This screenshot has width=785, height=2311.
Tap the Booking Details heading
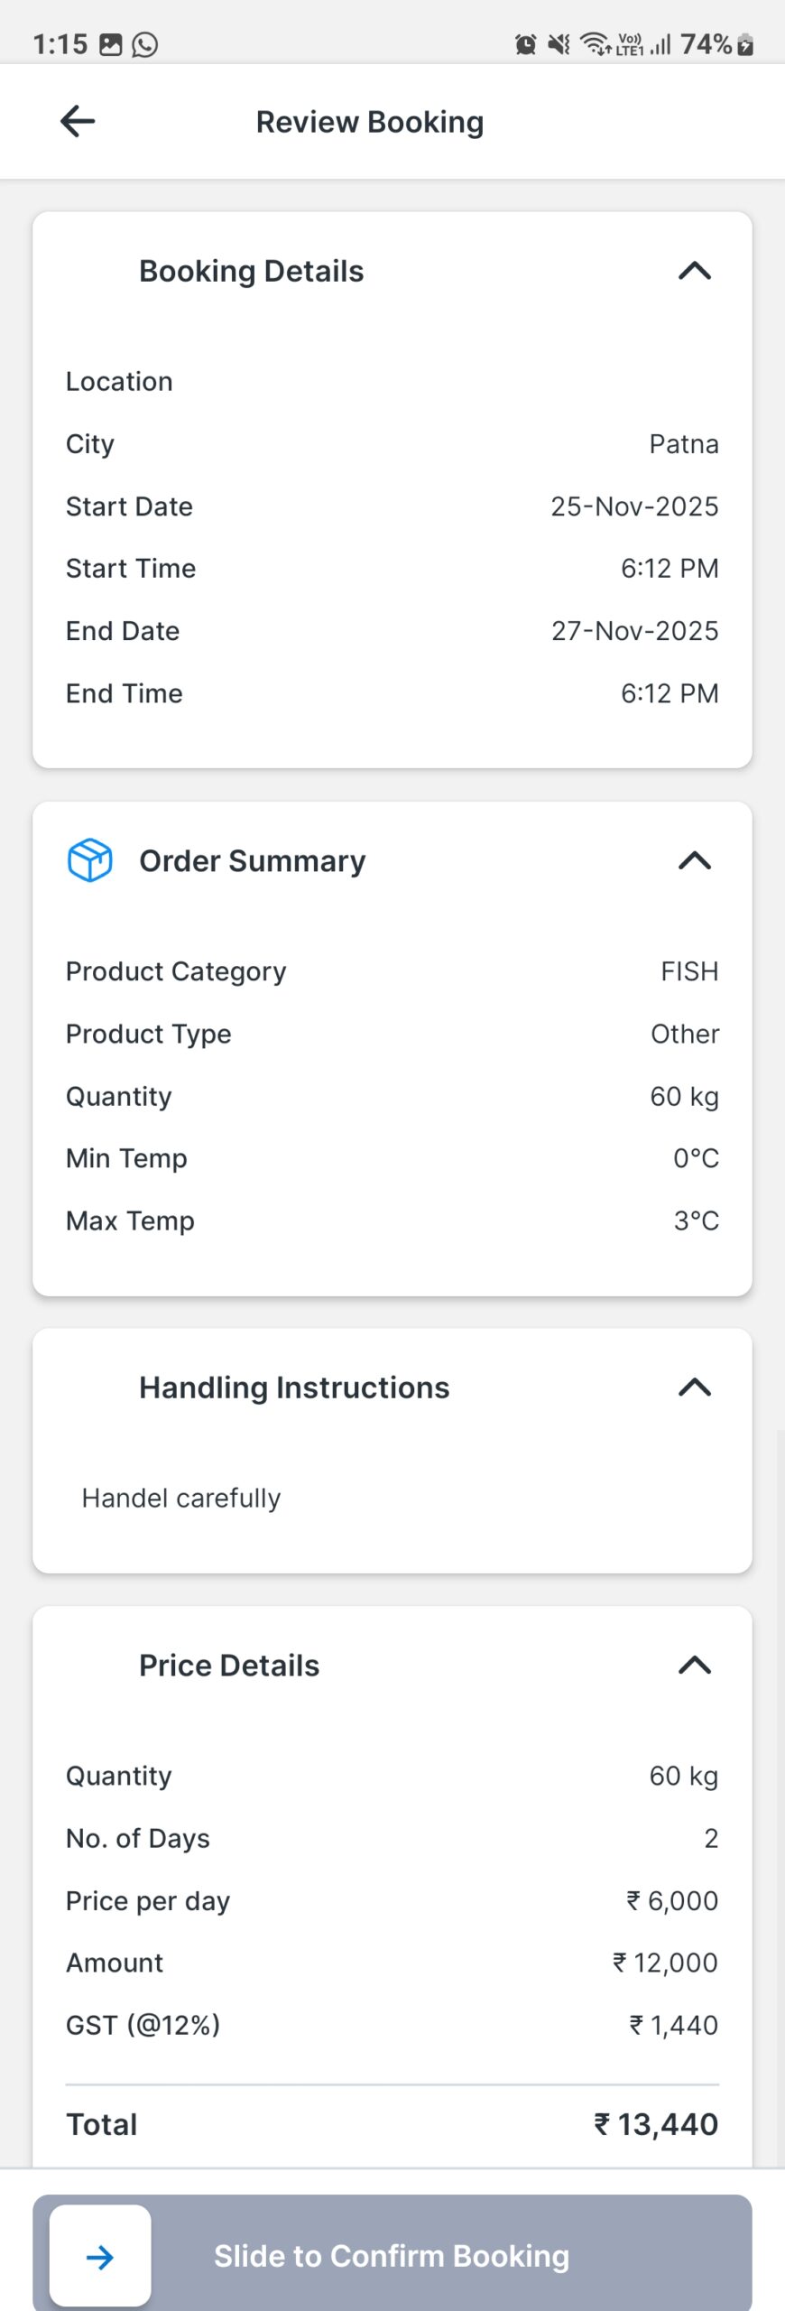[x=251, y=271]
